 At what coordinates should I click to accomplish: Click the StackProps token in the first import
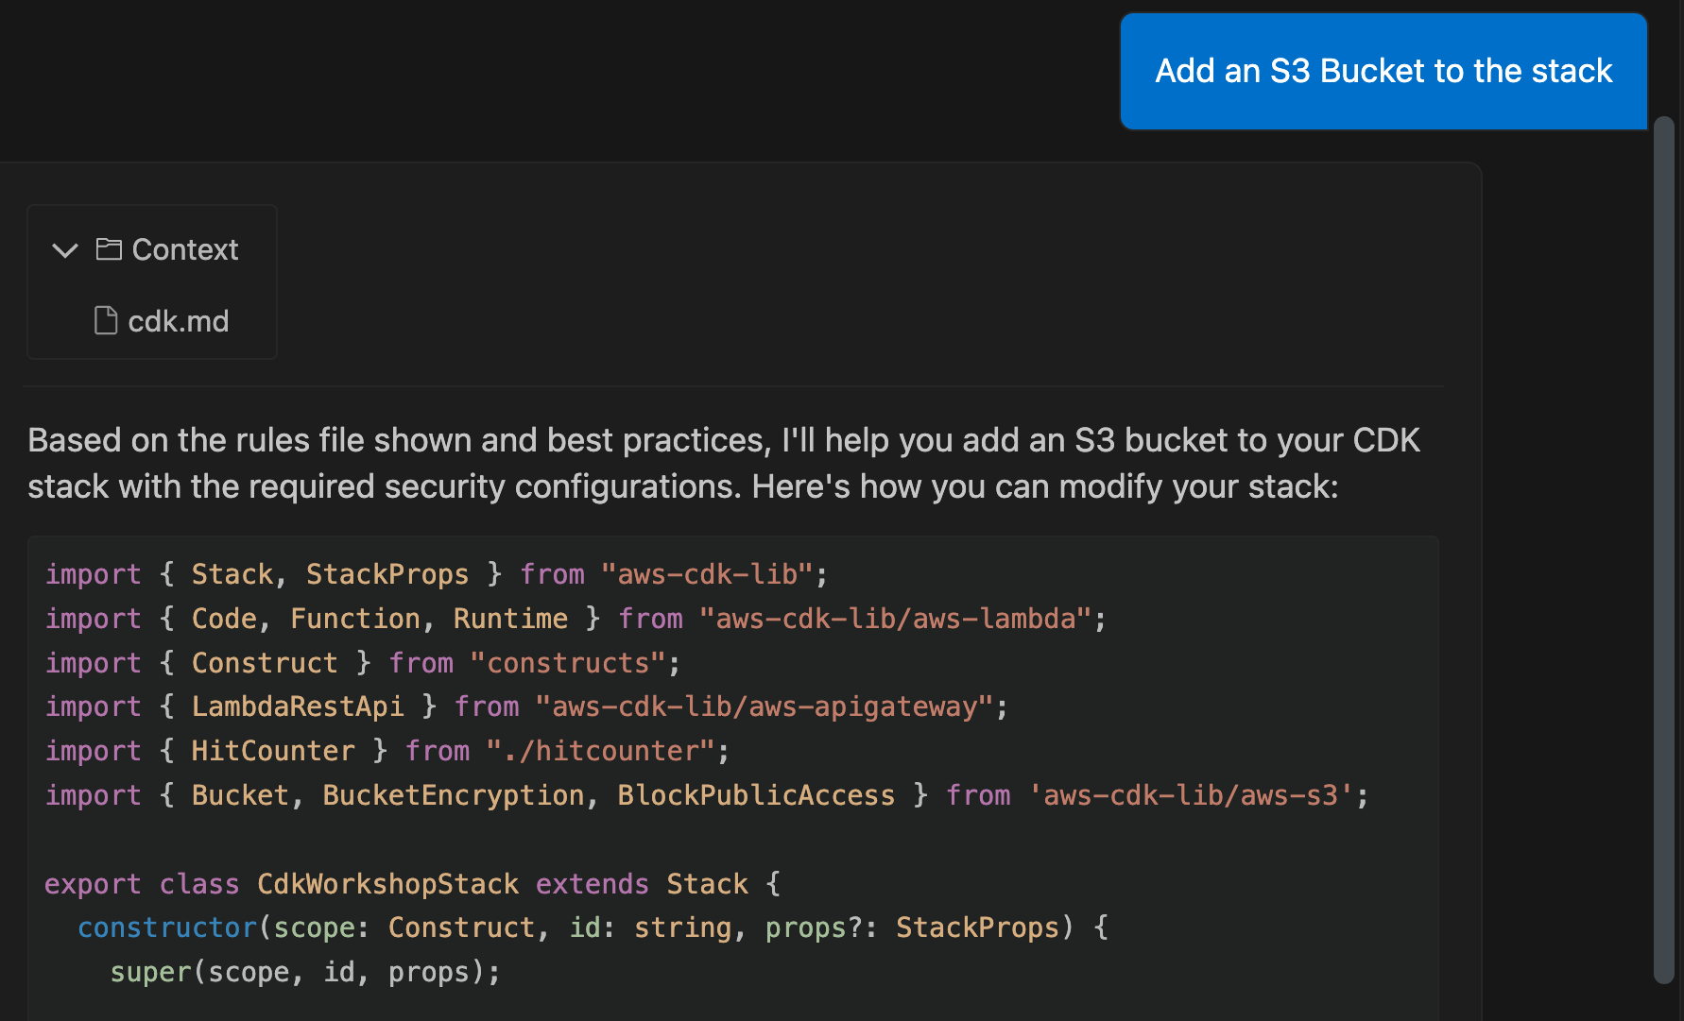pos(387,573)
